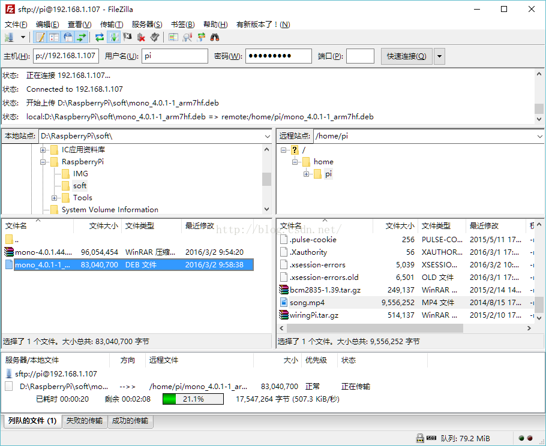Open the directory listing filters dialog
The height and width of the screenshot is (446, 546).
pos(173,37)
